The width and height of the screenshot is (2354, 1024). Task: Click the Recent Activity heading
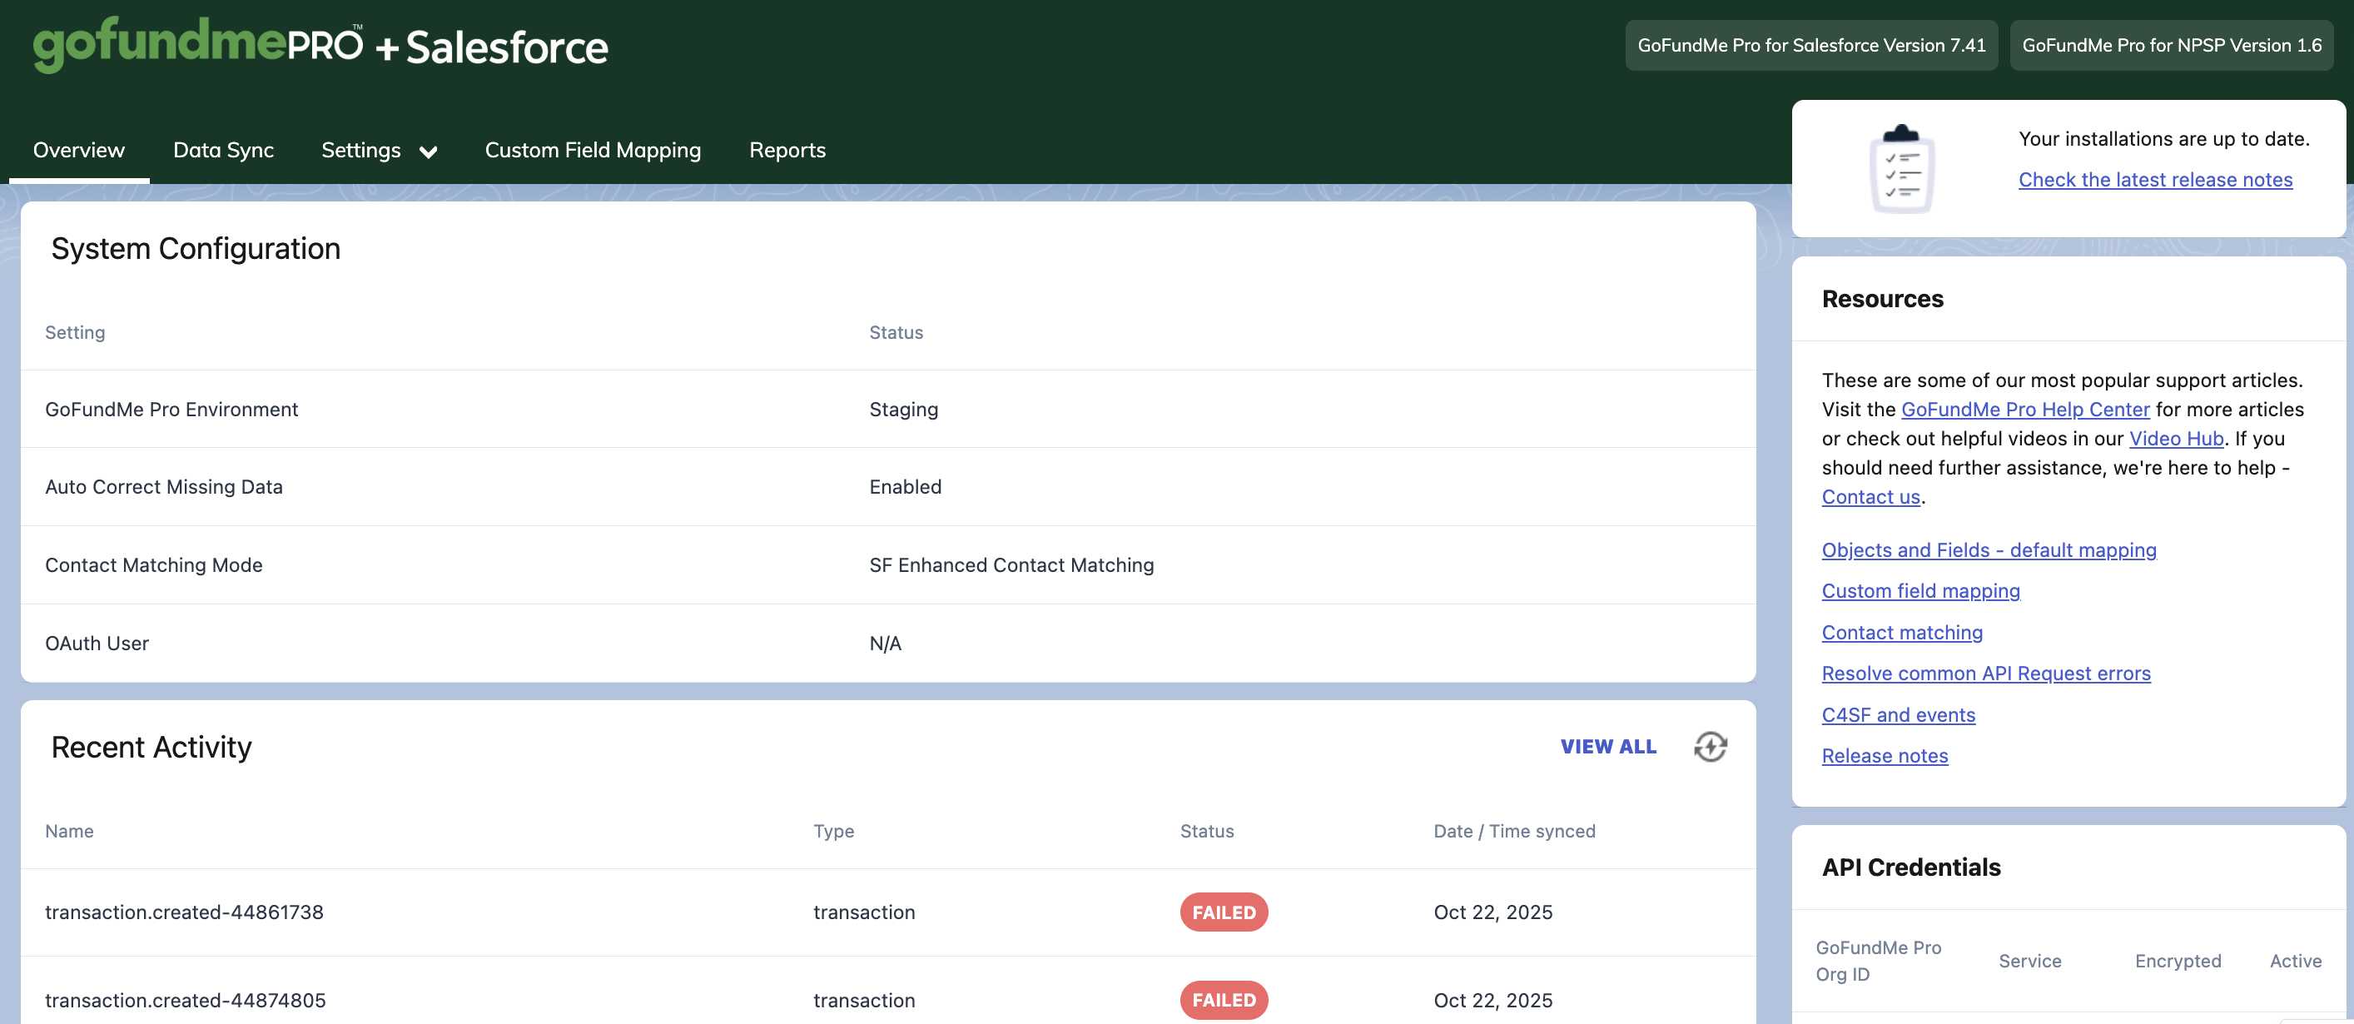tap(151, 746)
